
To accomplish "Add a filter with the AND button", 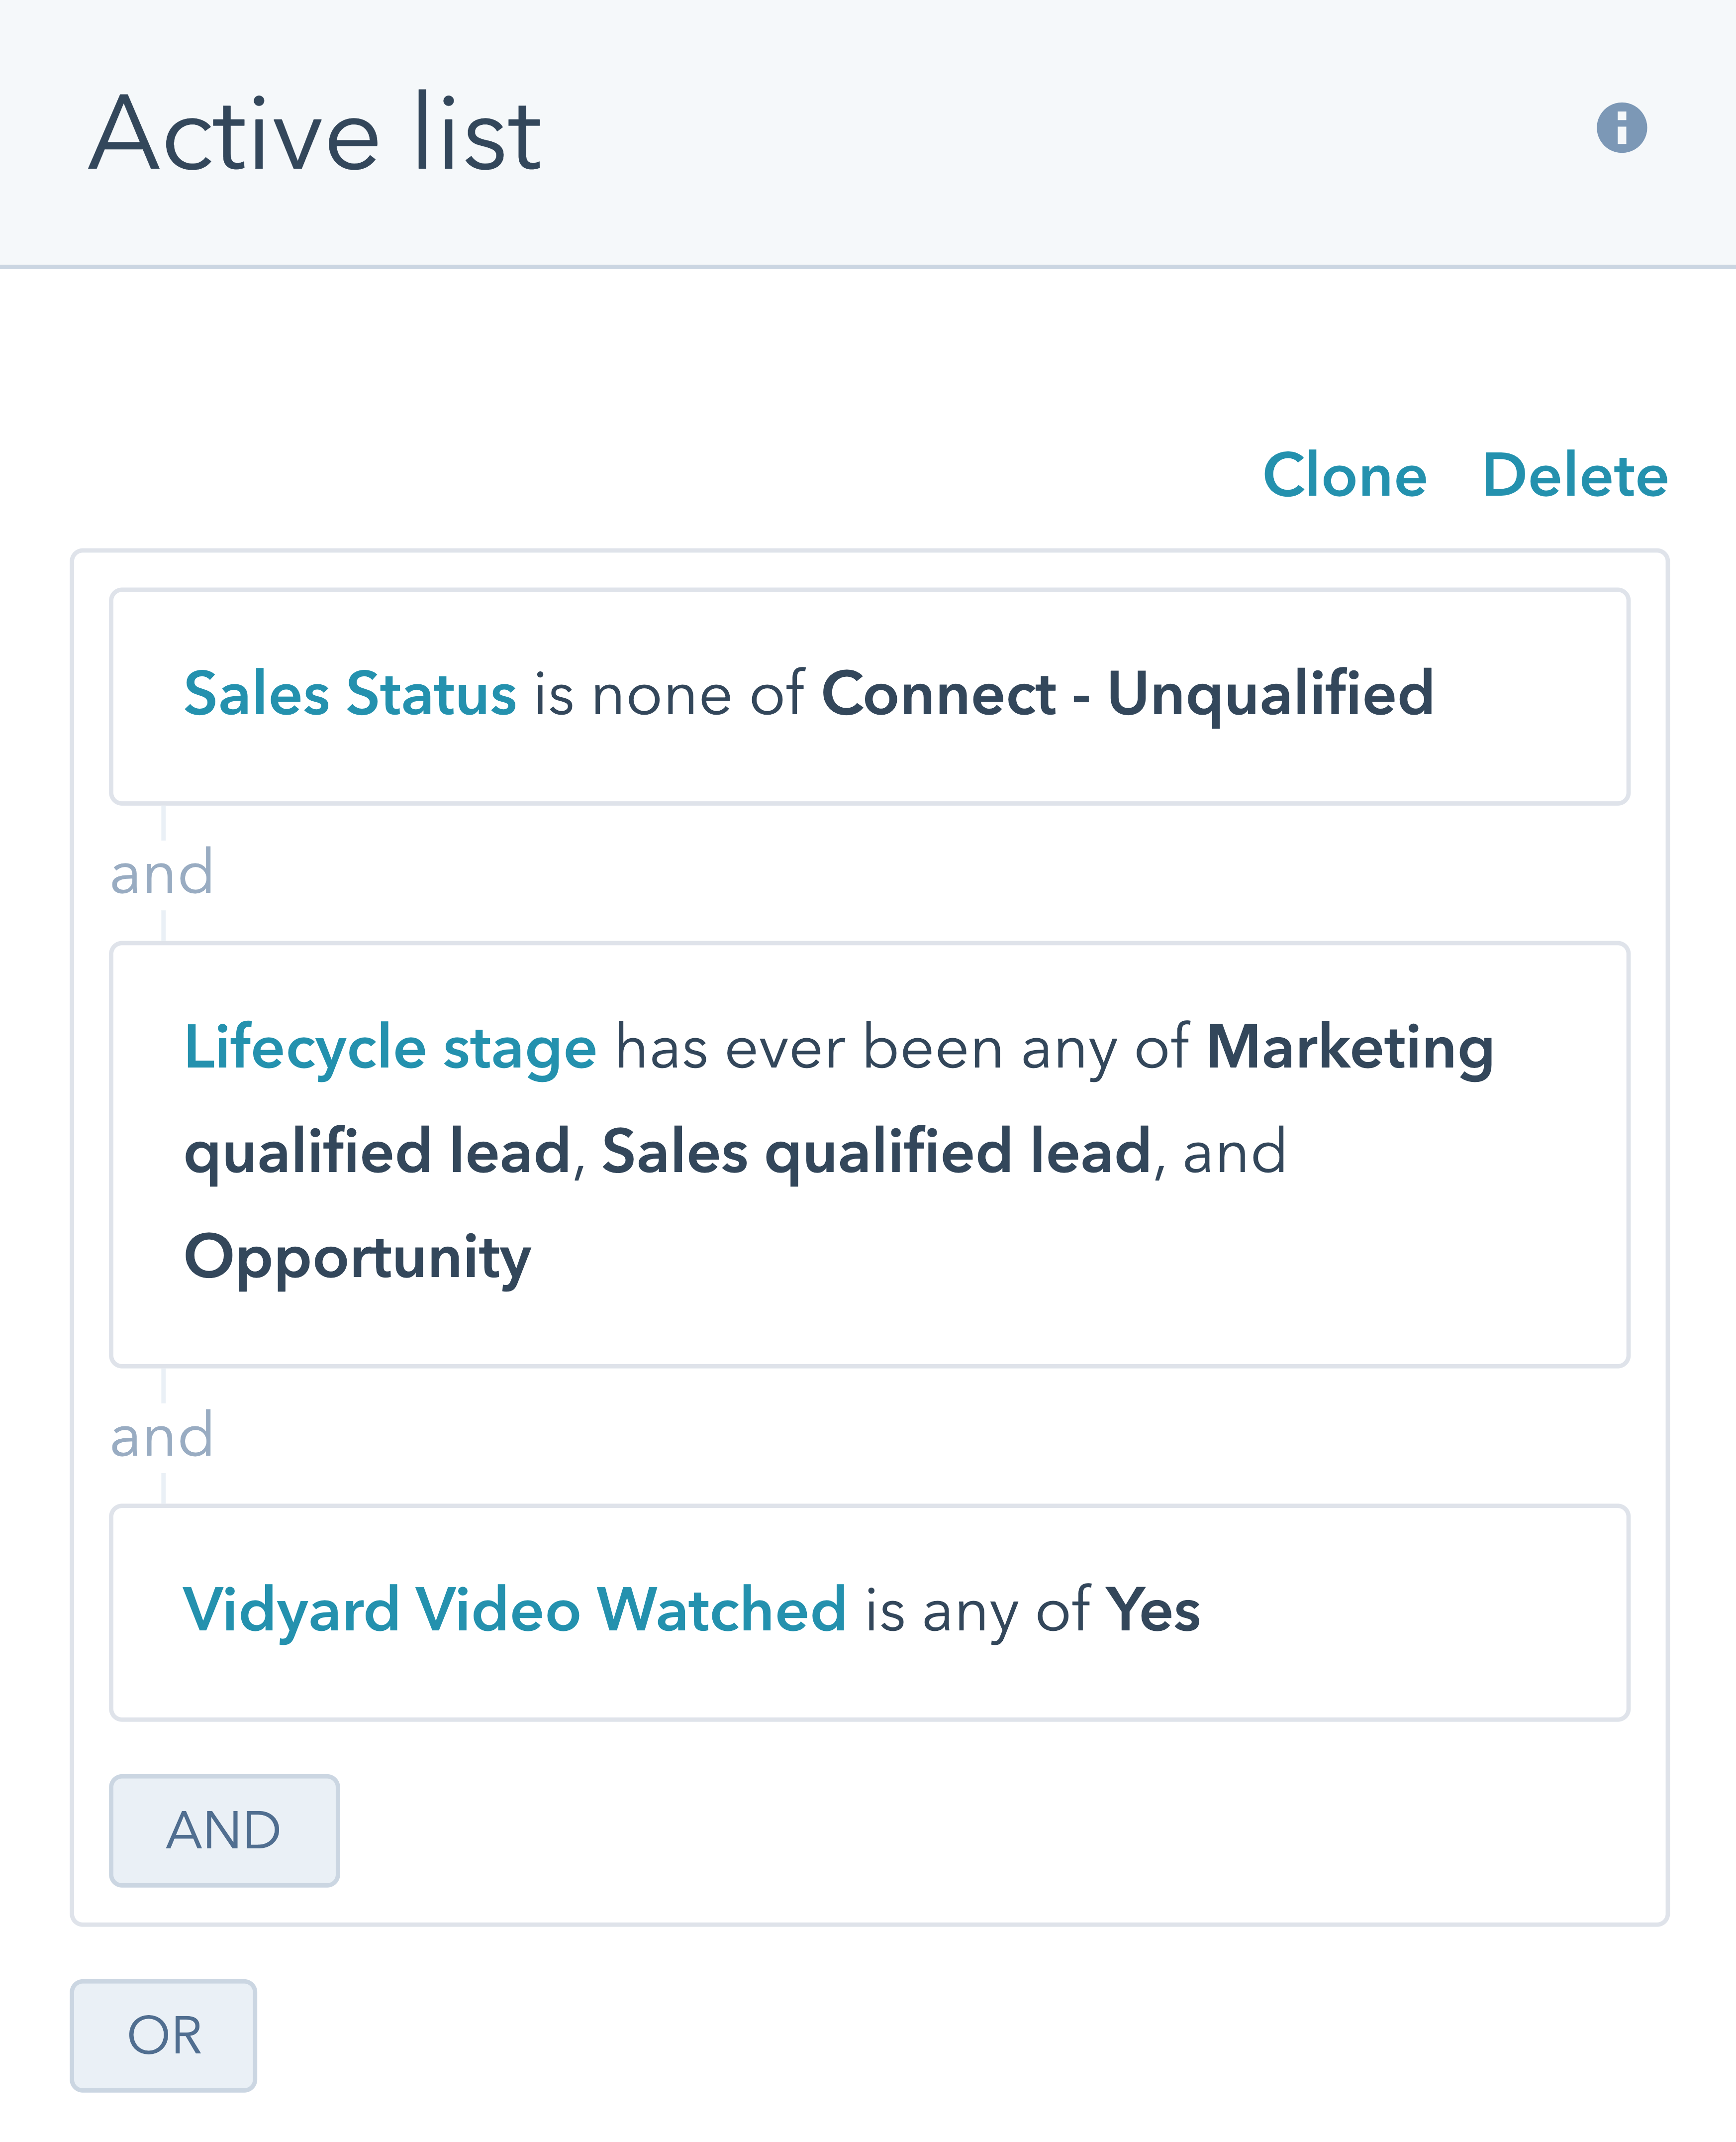I will [224, 1831].
